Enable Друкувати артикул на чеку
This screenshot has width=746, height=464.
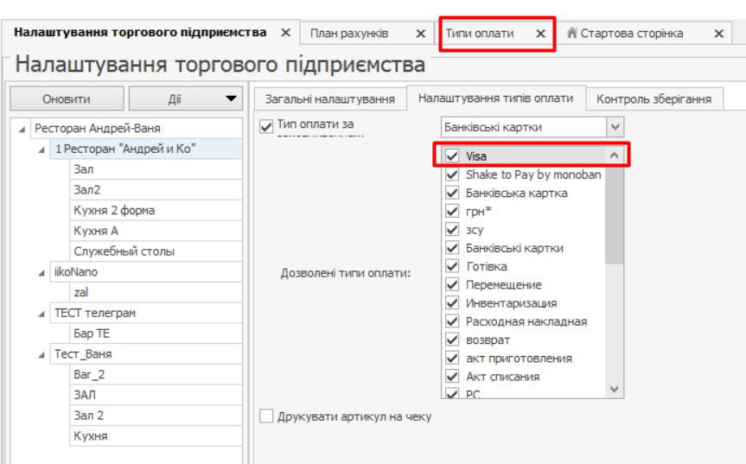[x=267, y=416]
